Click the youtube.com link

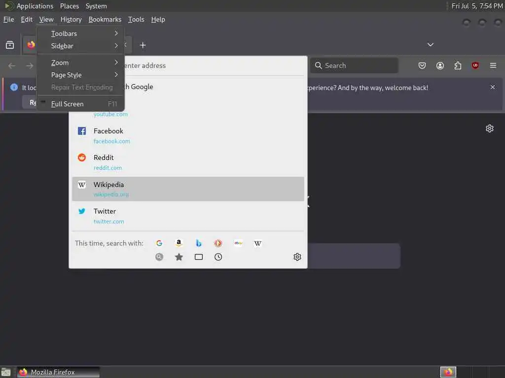(x=110, y=114)
